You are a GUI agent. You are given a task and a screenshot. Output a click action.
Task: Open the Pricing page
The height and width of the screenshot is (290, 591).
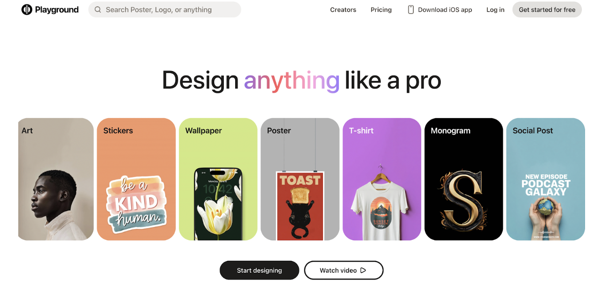[381, 10]
